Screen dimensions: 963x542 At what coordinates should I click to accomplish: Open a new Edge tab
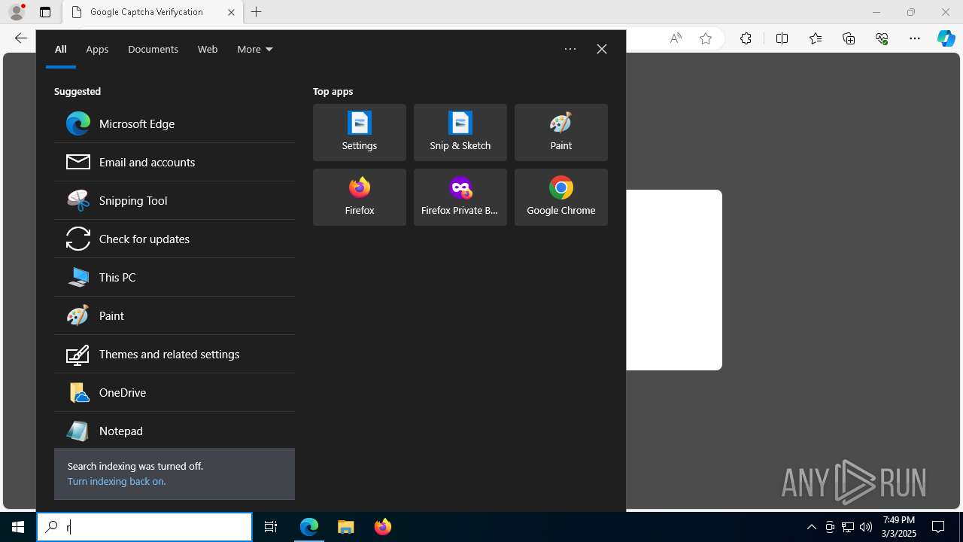(257, 12)
